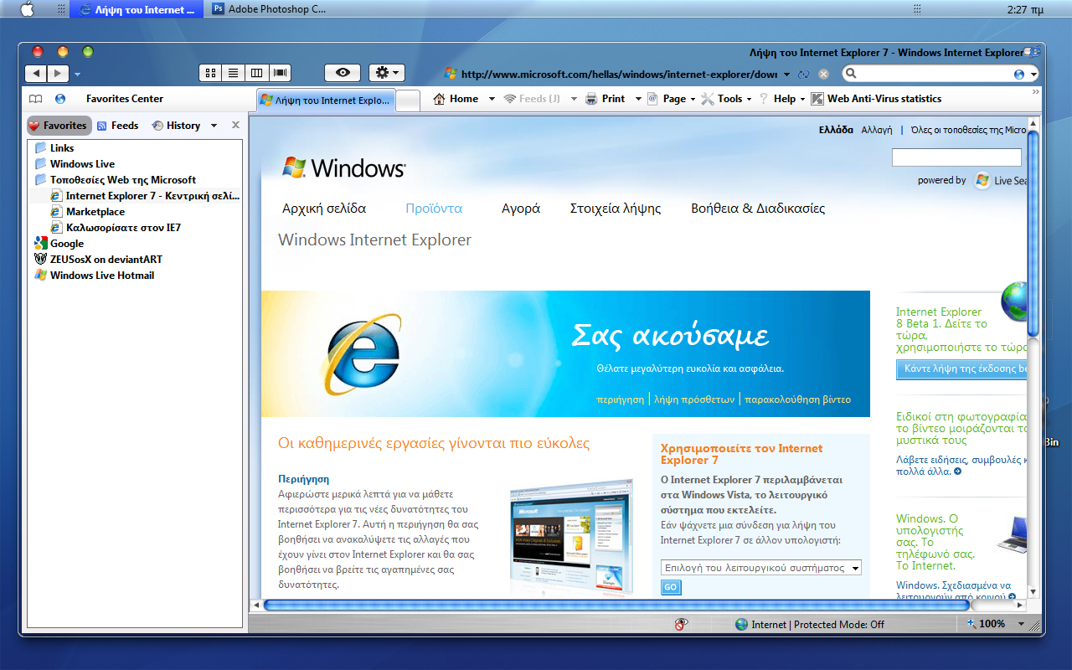Open the zoom level dropdown arrow
The image size is (1072, 670).
pyautogui.click(x=1021, y=624)
